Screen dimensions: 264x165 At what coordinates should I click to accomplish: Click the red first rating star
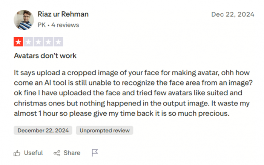(x=18, y=42)
